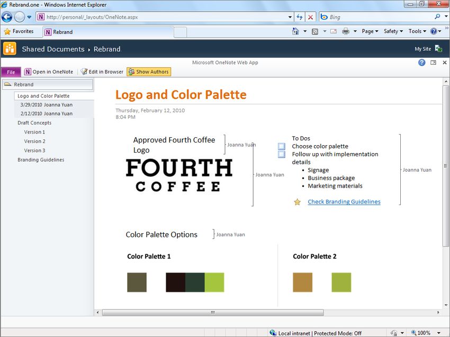The height and width of the screenshot is (337, 450).
Task: Click the lime green swatch in Color Palette 1
Action: click(214, 282)
